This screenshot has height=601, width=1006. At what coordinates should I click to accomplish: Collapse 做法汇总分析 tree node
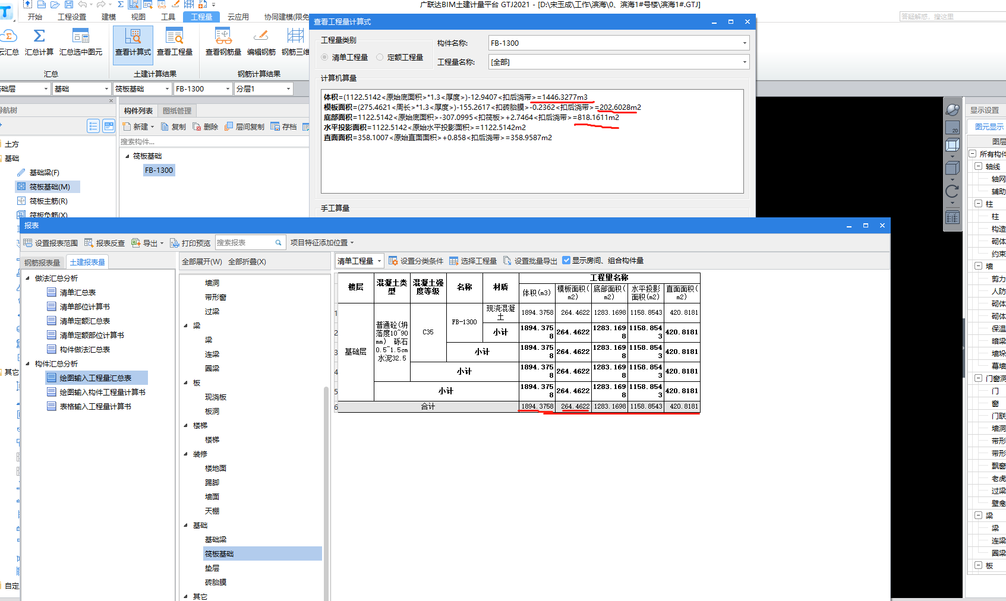pos(27,278)
